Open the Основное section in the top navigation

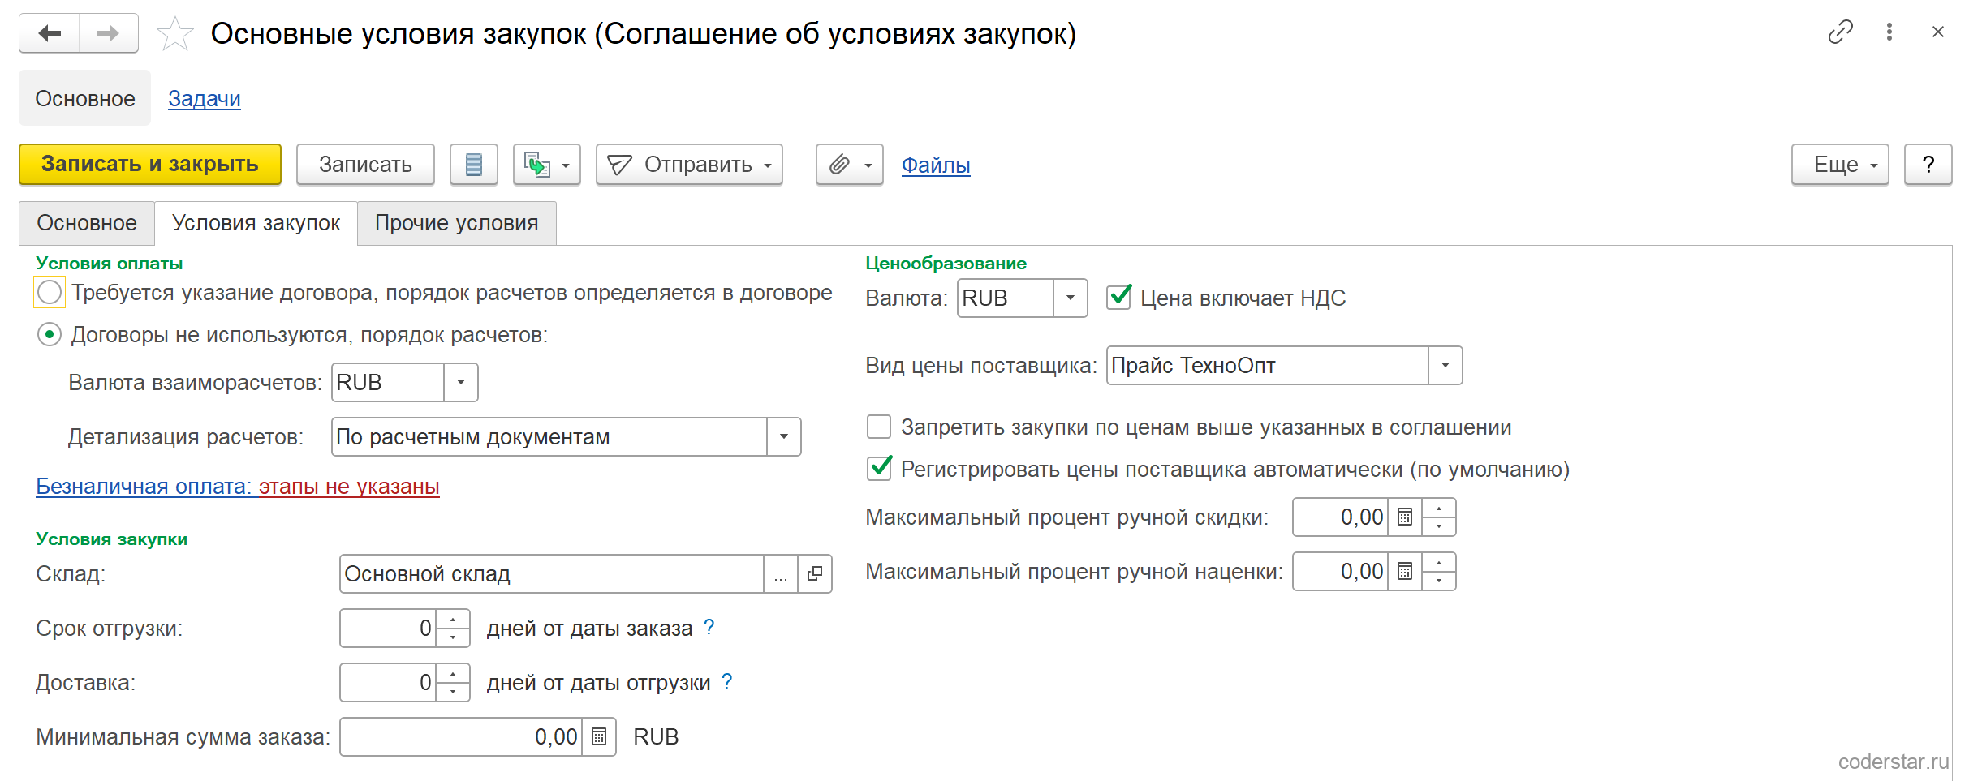[85, 98]
